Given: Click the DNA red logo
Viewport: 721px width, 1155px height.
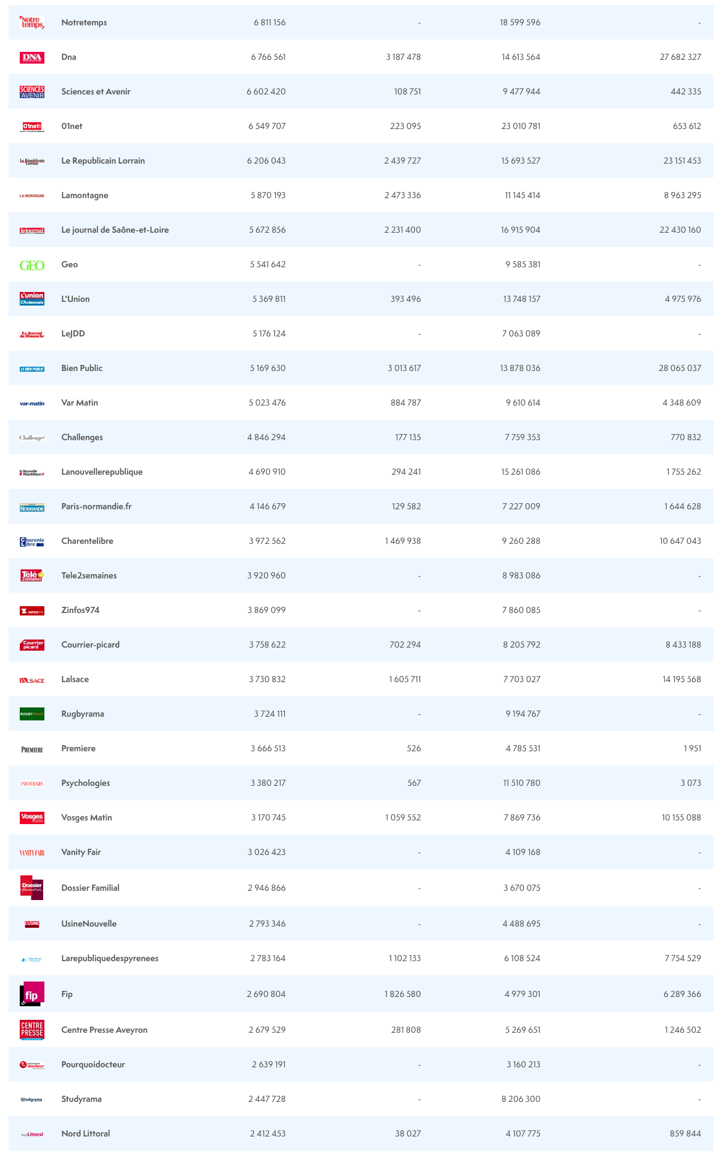Looking at the screenshot, I should 31,57.
